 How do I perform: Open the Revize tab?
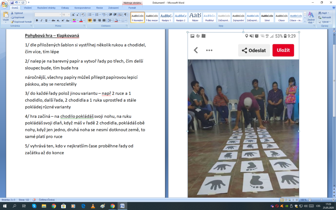99,8
